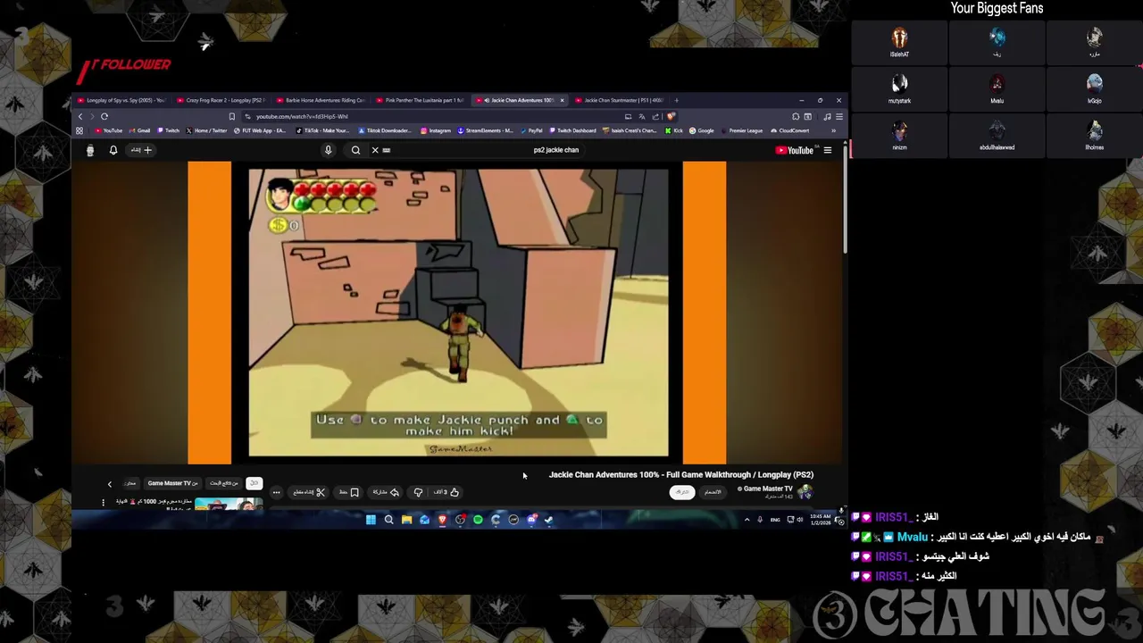Screen dimensions: 1143x643
Task: Click the ISalehAT fan card
Action: pyautogui.click(x=899, y=42)
